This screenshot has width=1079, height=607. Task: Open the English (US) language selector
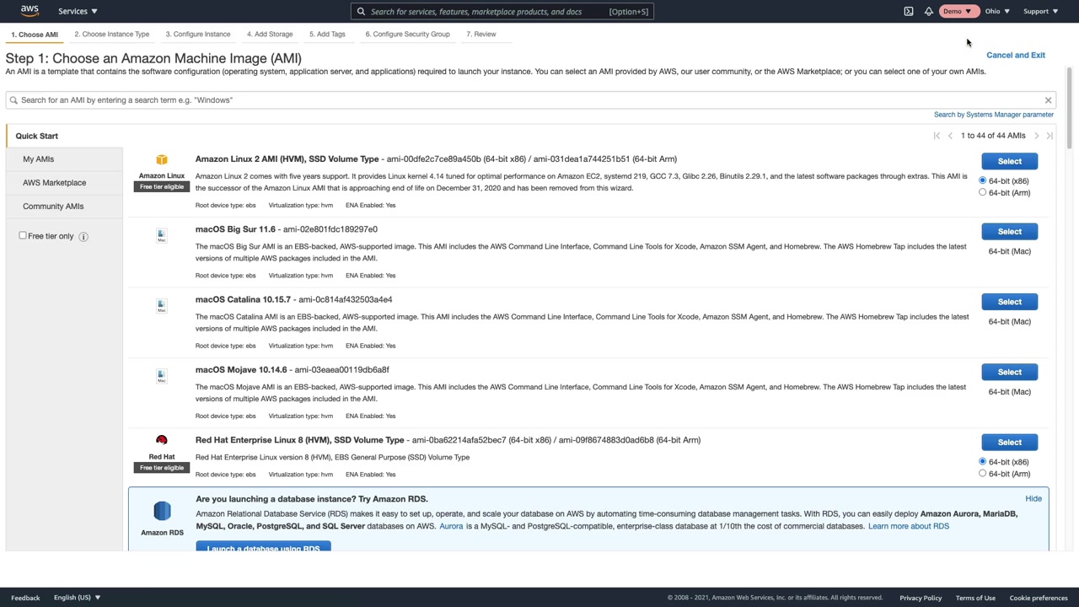pyautogui.click(x=77, y=598)
